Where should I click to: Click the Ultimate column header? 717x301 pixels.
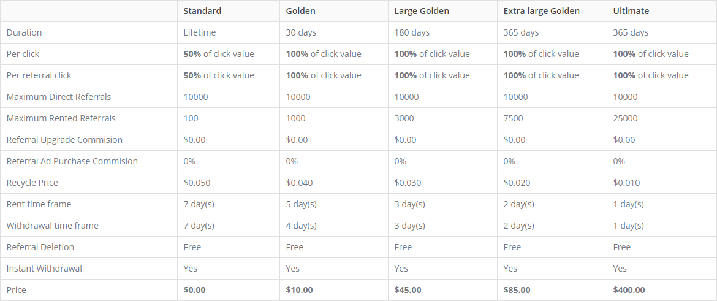click(631, 11)
